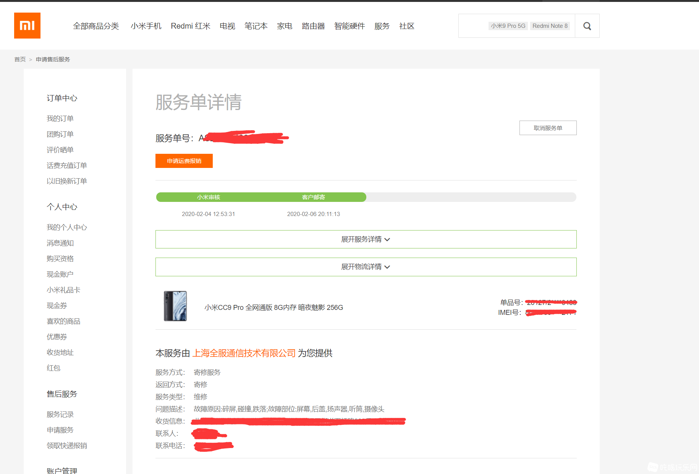This screenshot has width=699, height=474.
Task: Open 评价晒单 in sidebar
Action: point(60,150)
